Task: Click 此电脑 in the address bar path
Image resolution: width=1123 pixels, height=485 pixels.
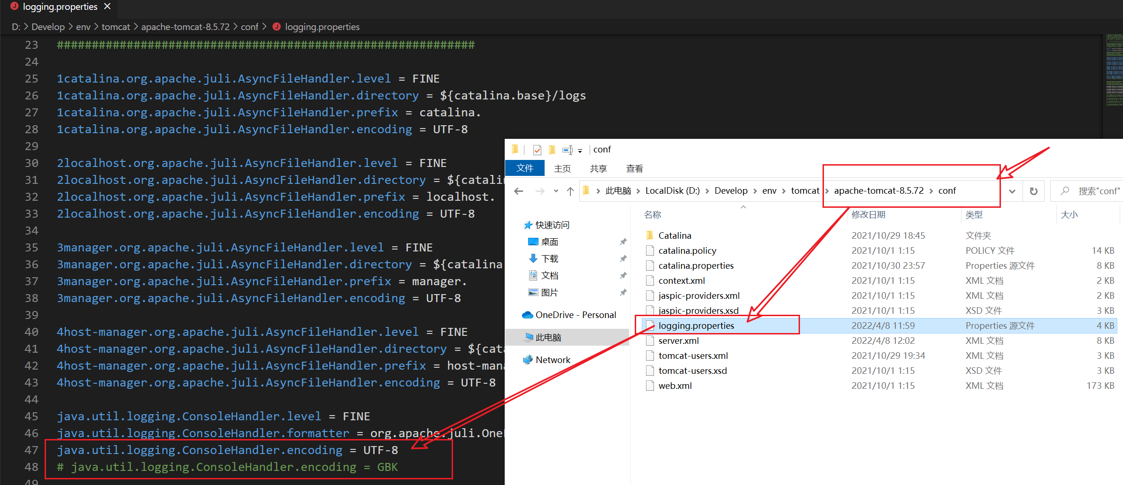Action: pyautogui.click(x=618, y=190)
